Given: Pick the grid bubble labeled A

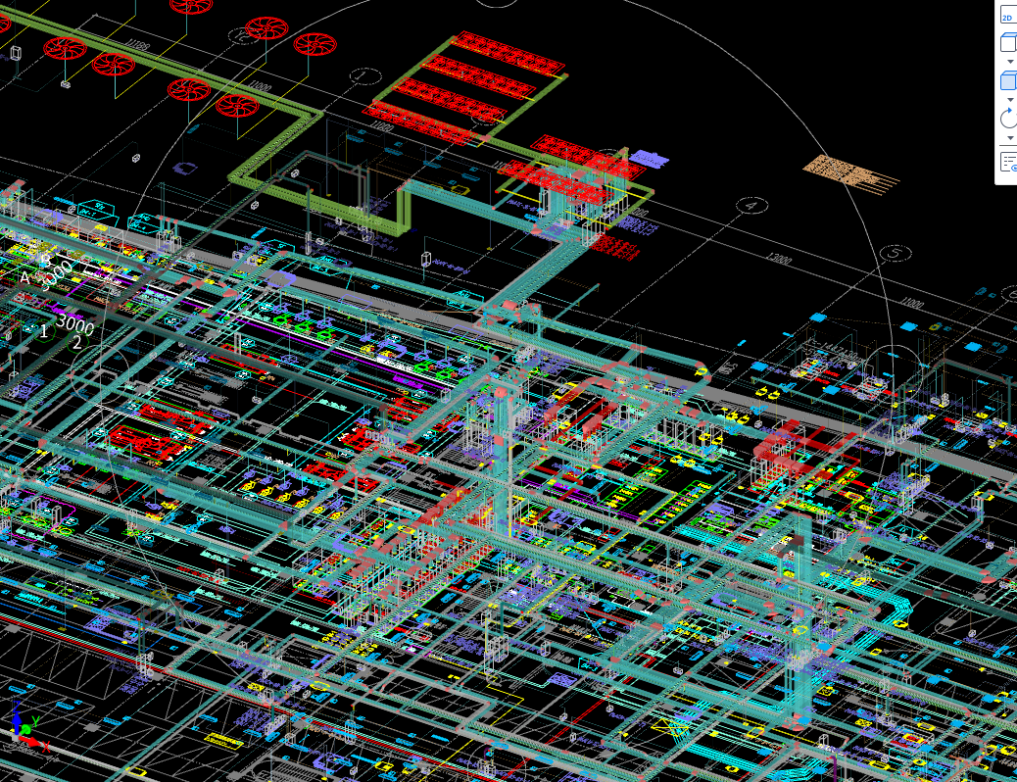Looking at the screenshot, I should click(24, 278).
